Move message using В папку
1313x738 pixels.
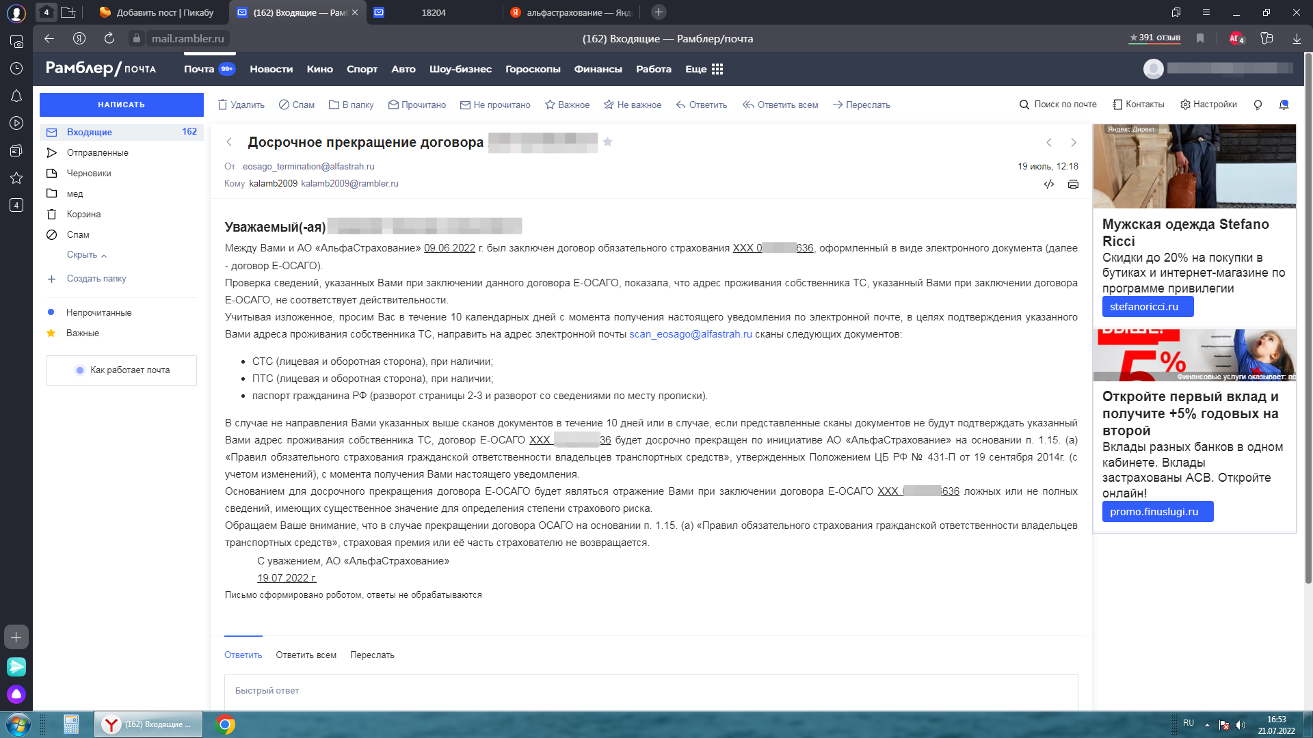coord(351,105)
